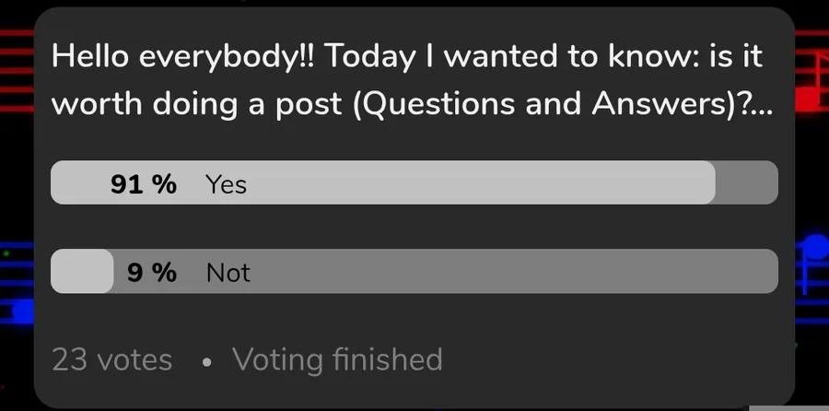829x411 pixels.
Task: Select the "Not" poll option label
Action: coord(228,273)
